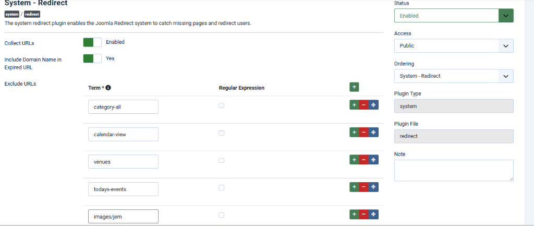Open the Ordering dropdown
Screen dimensions: 534x226
pyautogui.click(x=454, y=76)
